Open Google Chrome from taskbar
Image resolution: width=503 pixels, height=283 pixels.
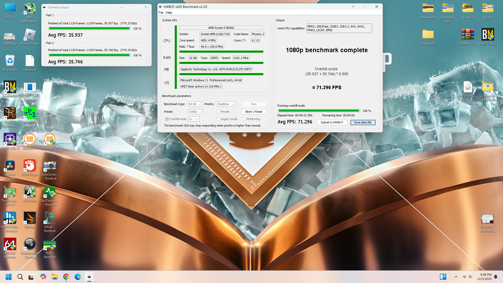tap(66, 277)
